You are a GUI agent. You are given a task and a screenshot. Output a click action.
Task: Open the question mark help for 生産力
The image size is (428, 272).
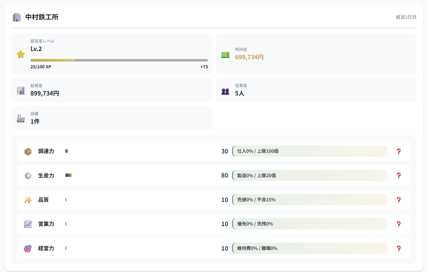399,176
